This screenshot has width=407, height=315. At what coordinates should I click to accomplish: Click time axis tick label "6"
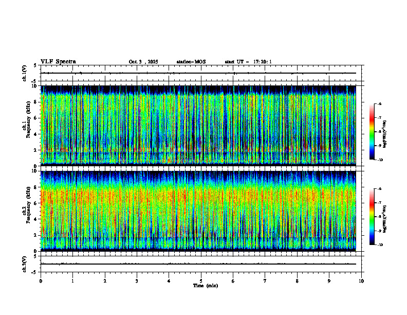click(x=233, y=281)
